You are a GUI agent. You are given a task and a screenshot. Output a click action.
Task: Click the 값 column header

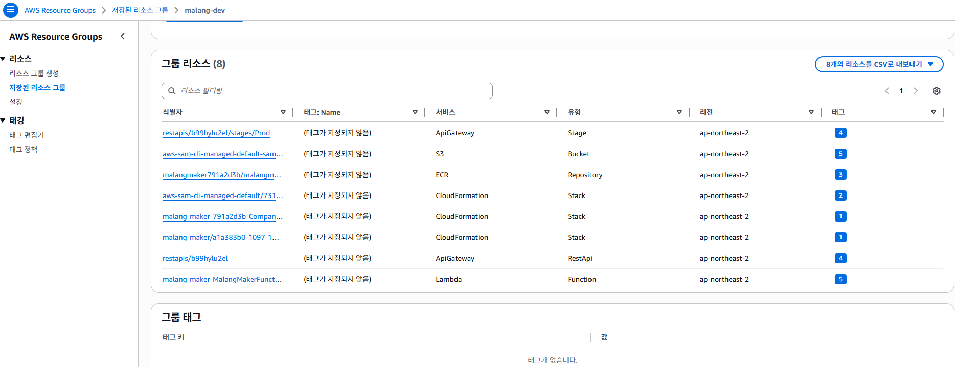click(x=604, y=337)
